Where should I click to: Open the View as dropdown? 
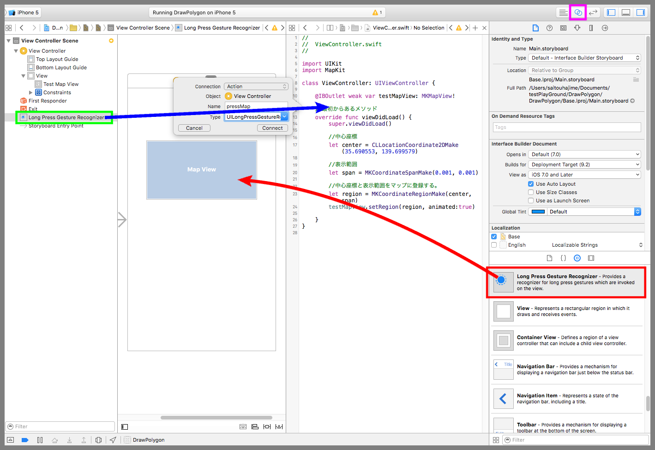[585, 175]
